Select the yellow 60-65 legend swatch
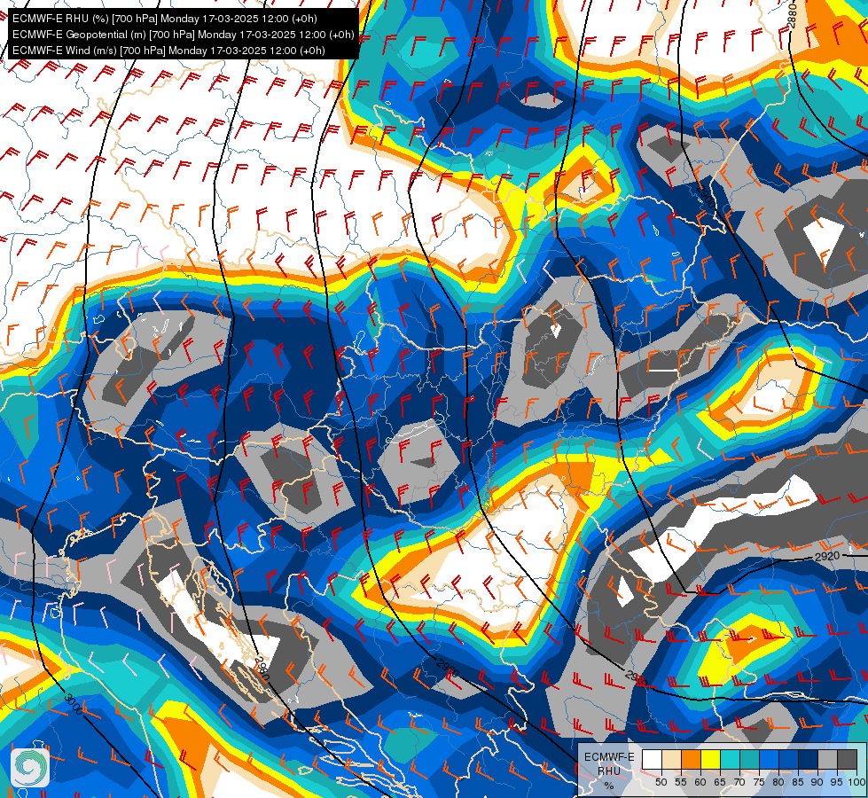This screenshot has width=868, height=798. (711, 759)
